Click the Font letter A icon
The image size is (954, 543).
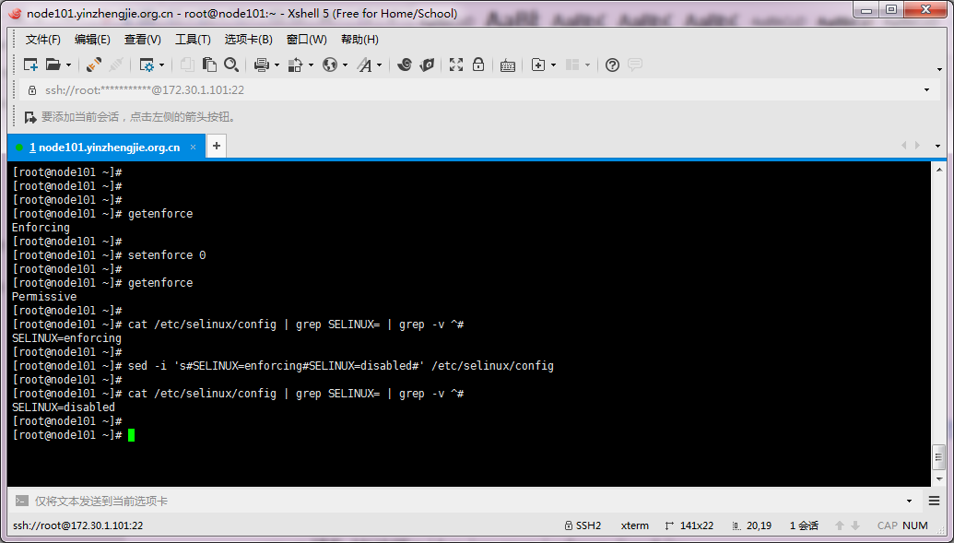364,65
